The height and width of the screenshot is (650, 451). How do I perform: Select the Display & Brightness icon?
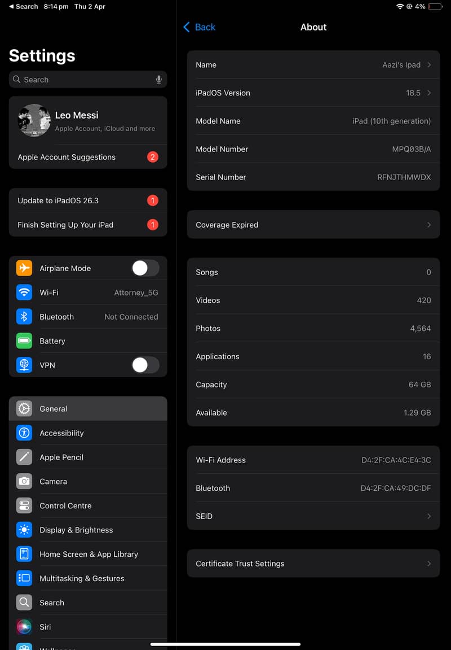(x=24, y=530)
